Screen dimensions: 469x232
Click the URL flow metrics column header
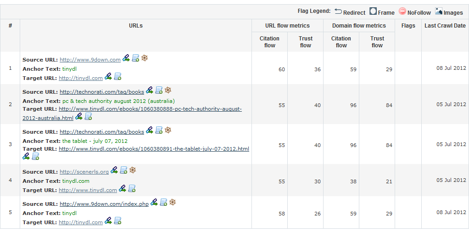click(x=287, y=26)
